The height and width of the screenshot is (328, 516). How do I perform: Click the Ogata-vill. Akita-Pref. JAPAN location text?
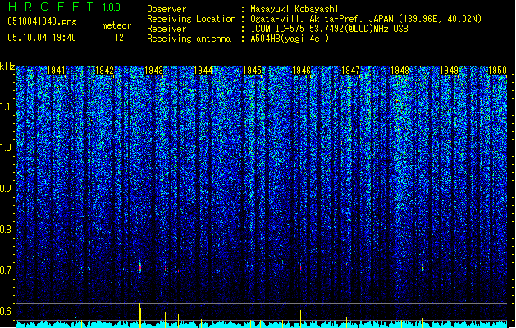click(x=366, y=19)
